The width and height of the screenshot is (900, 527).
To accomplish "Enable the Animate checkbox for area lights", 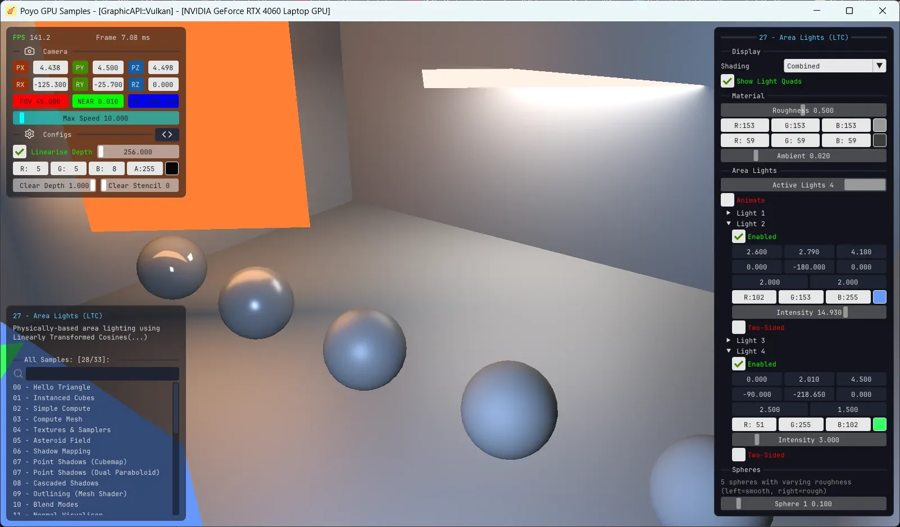I will click(x=728, y=200).
